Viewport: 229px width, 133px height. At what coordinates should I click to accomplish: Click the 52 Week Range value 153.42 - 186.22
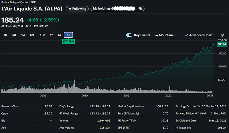100,114
